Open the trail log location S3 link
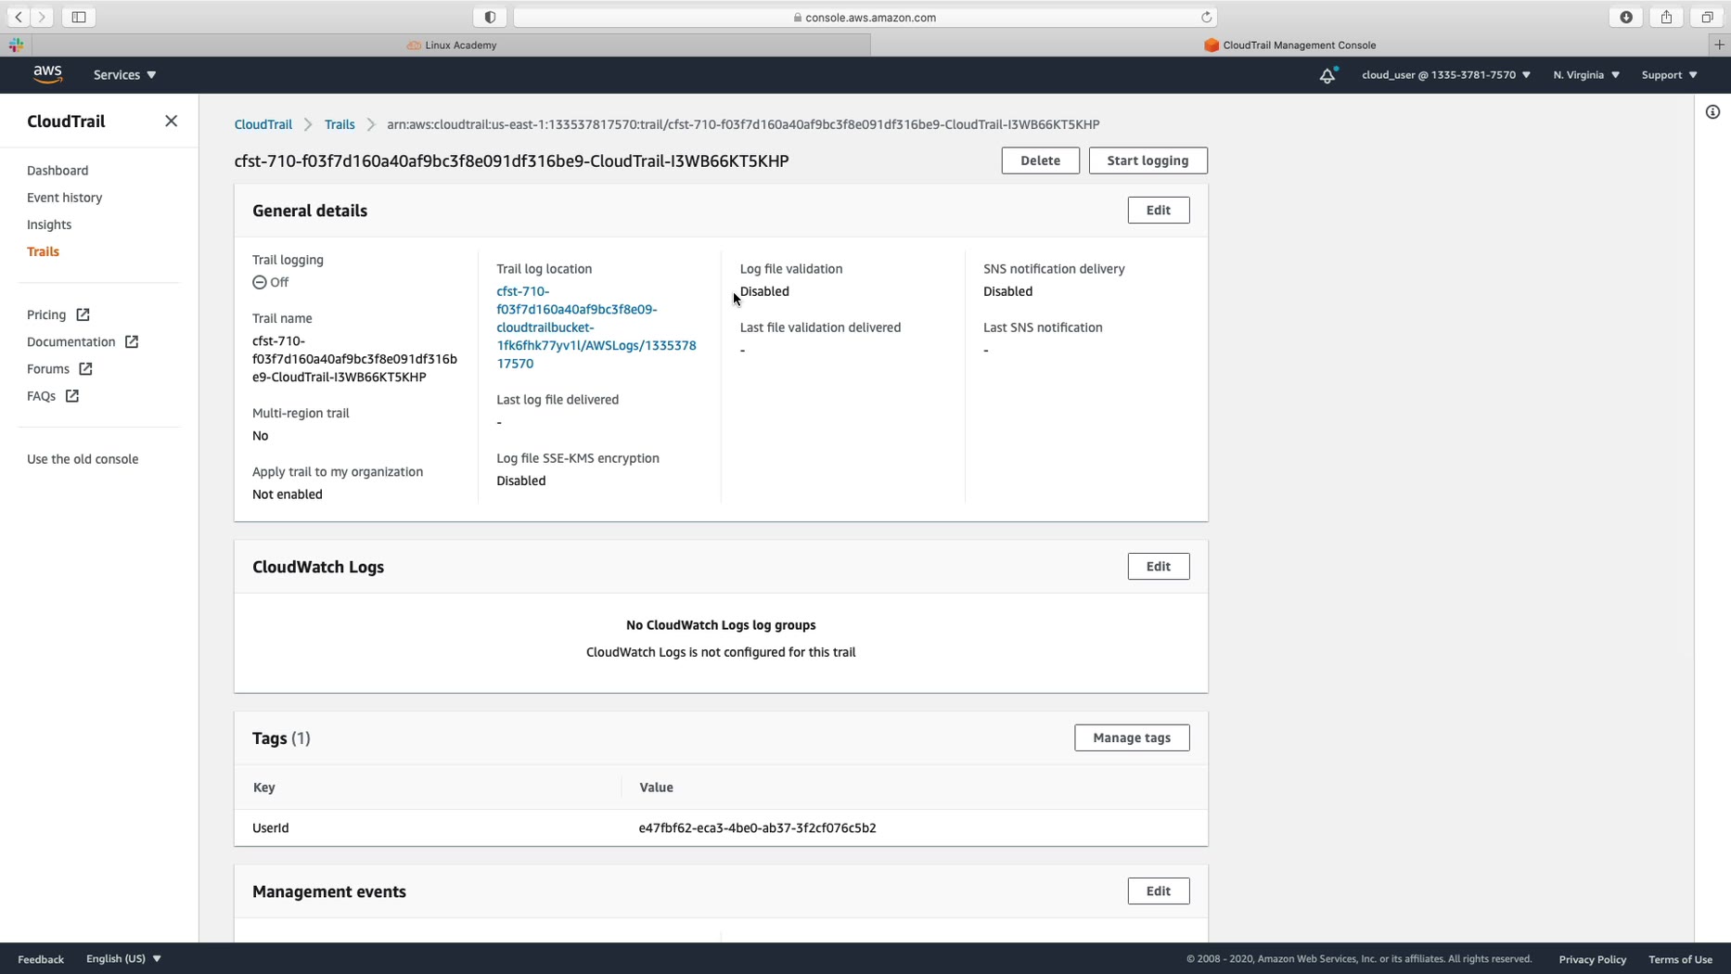 (596, 327)
